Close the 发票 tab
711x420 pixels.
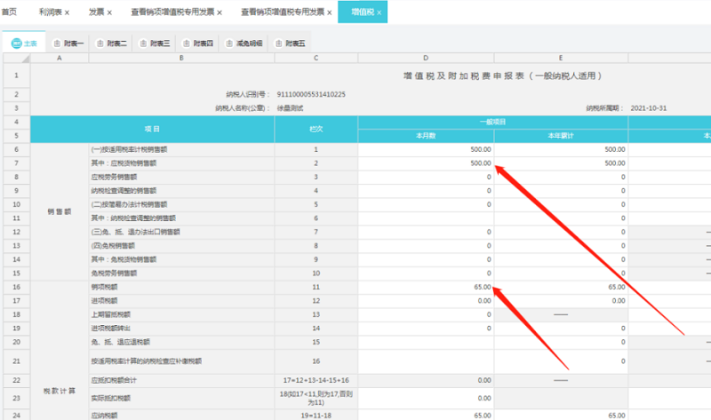pyautogui.click(x=109, y=12)
